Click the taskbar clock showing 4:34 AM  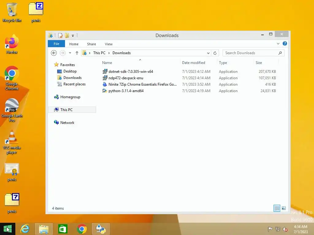(301, 229)
